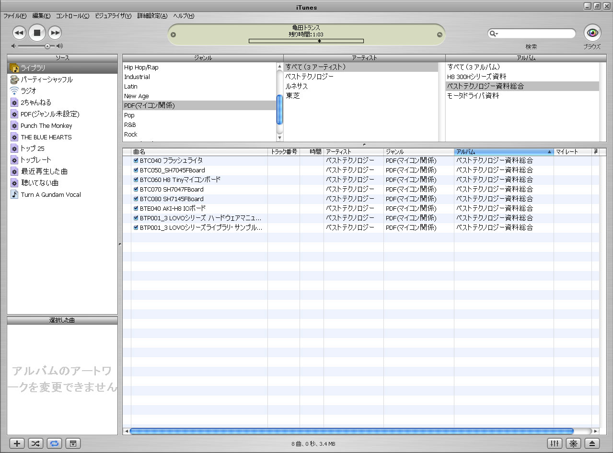Uncheck the BTC060 H8 Tinyマイコンボード track
The height and width of the screenshot is (453, 613).
click(136, 180)
